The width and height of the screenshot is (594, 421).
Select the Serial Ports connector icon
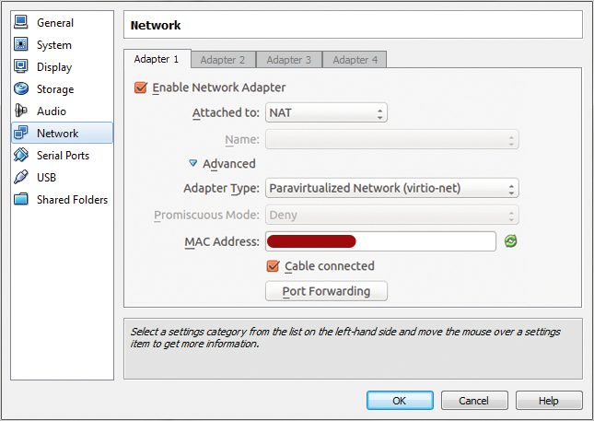[x=21, y=155]
